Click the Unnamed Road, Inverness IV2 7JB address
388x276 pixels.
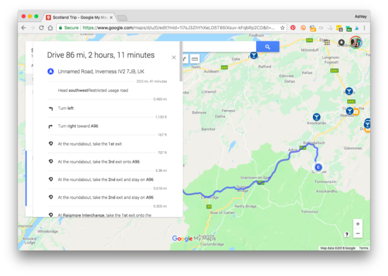coord(101,72)
